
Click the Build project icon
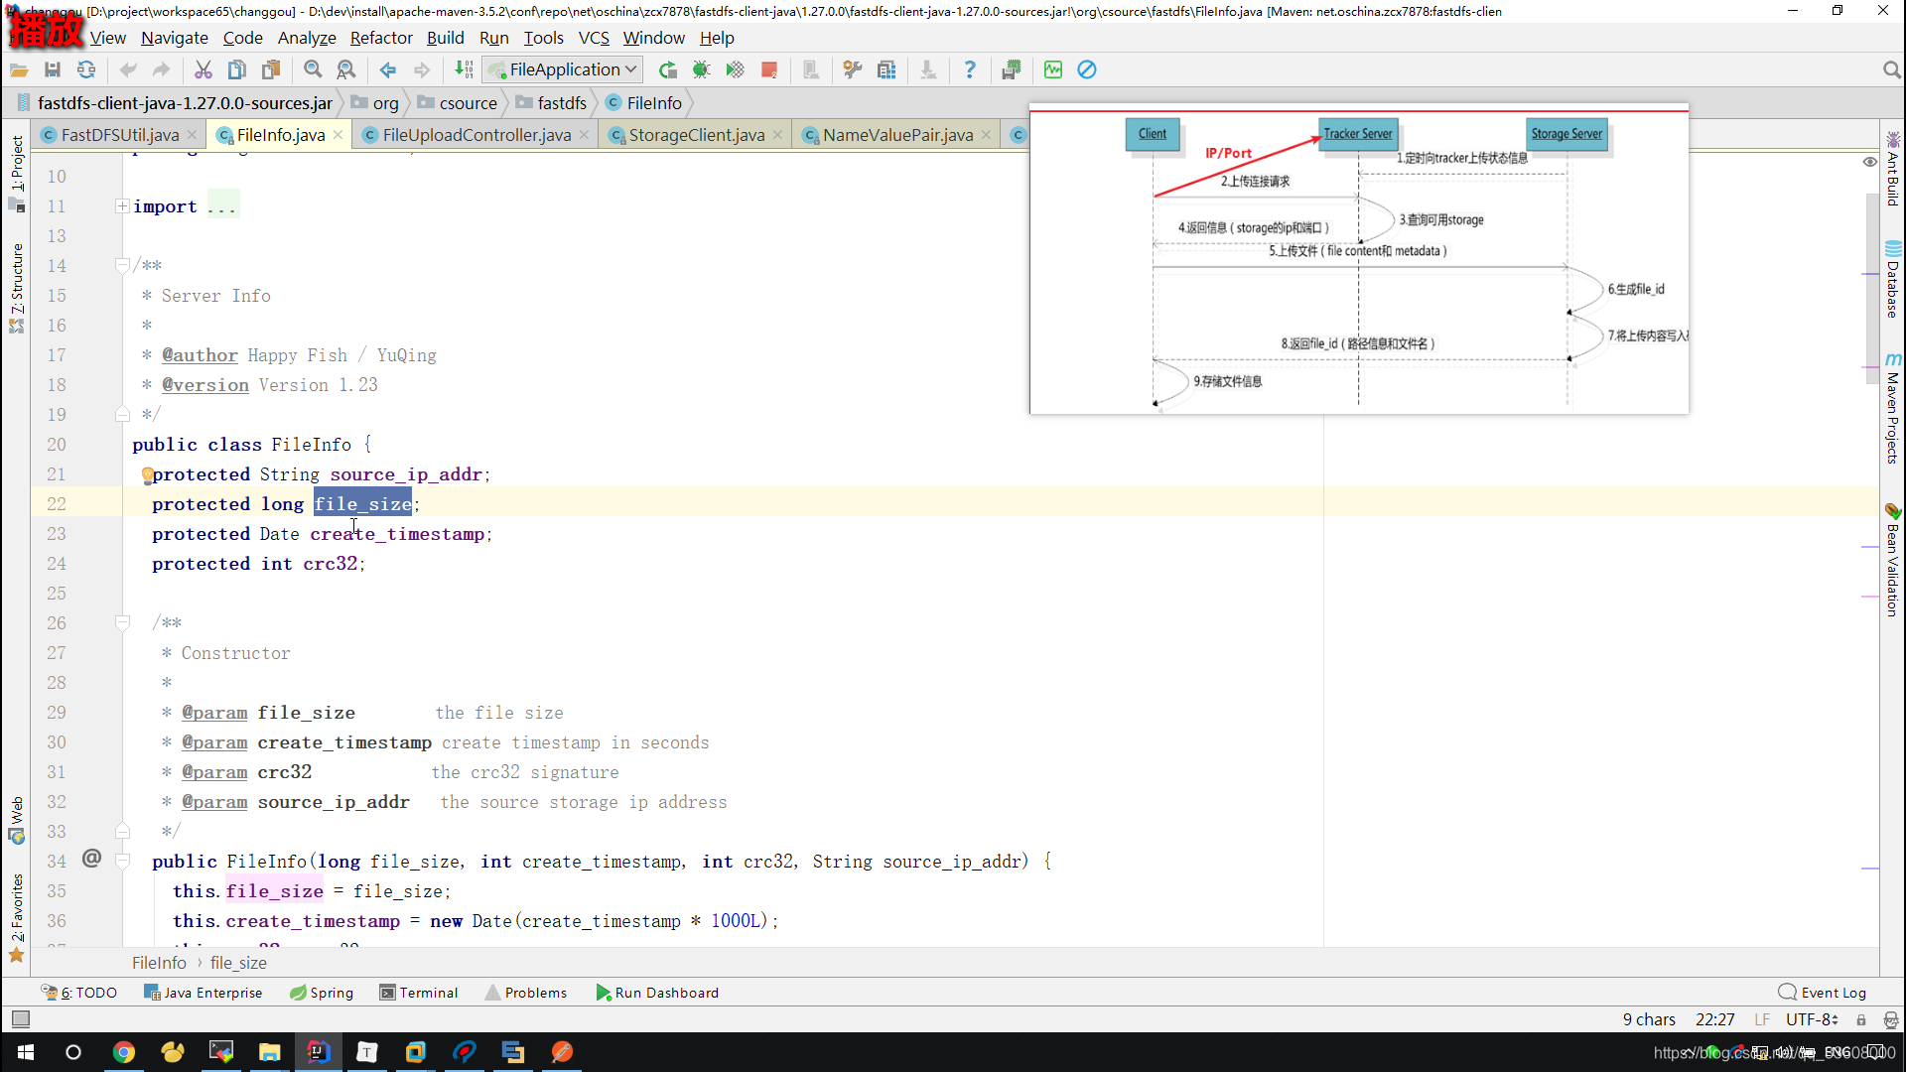[x=464, y=69]
